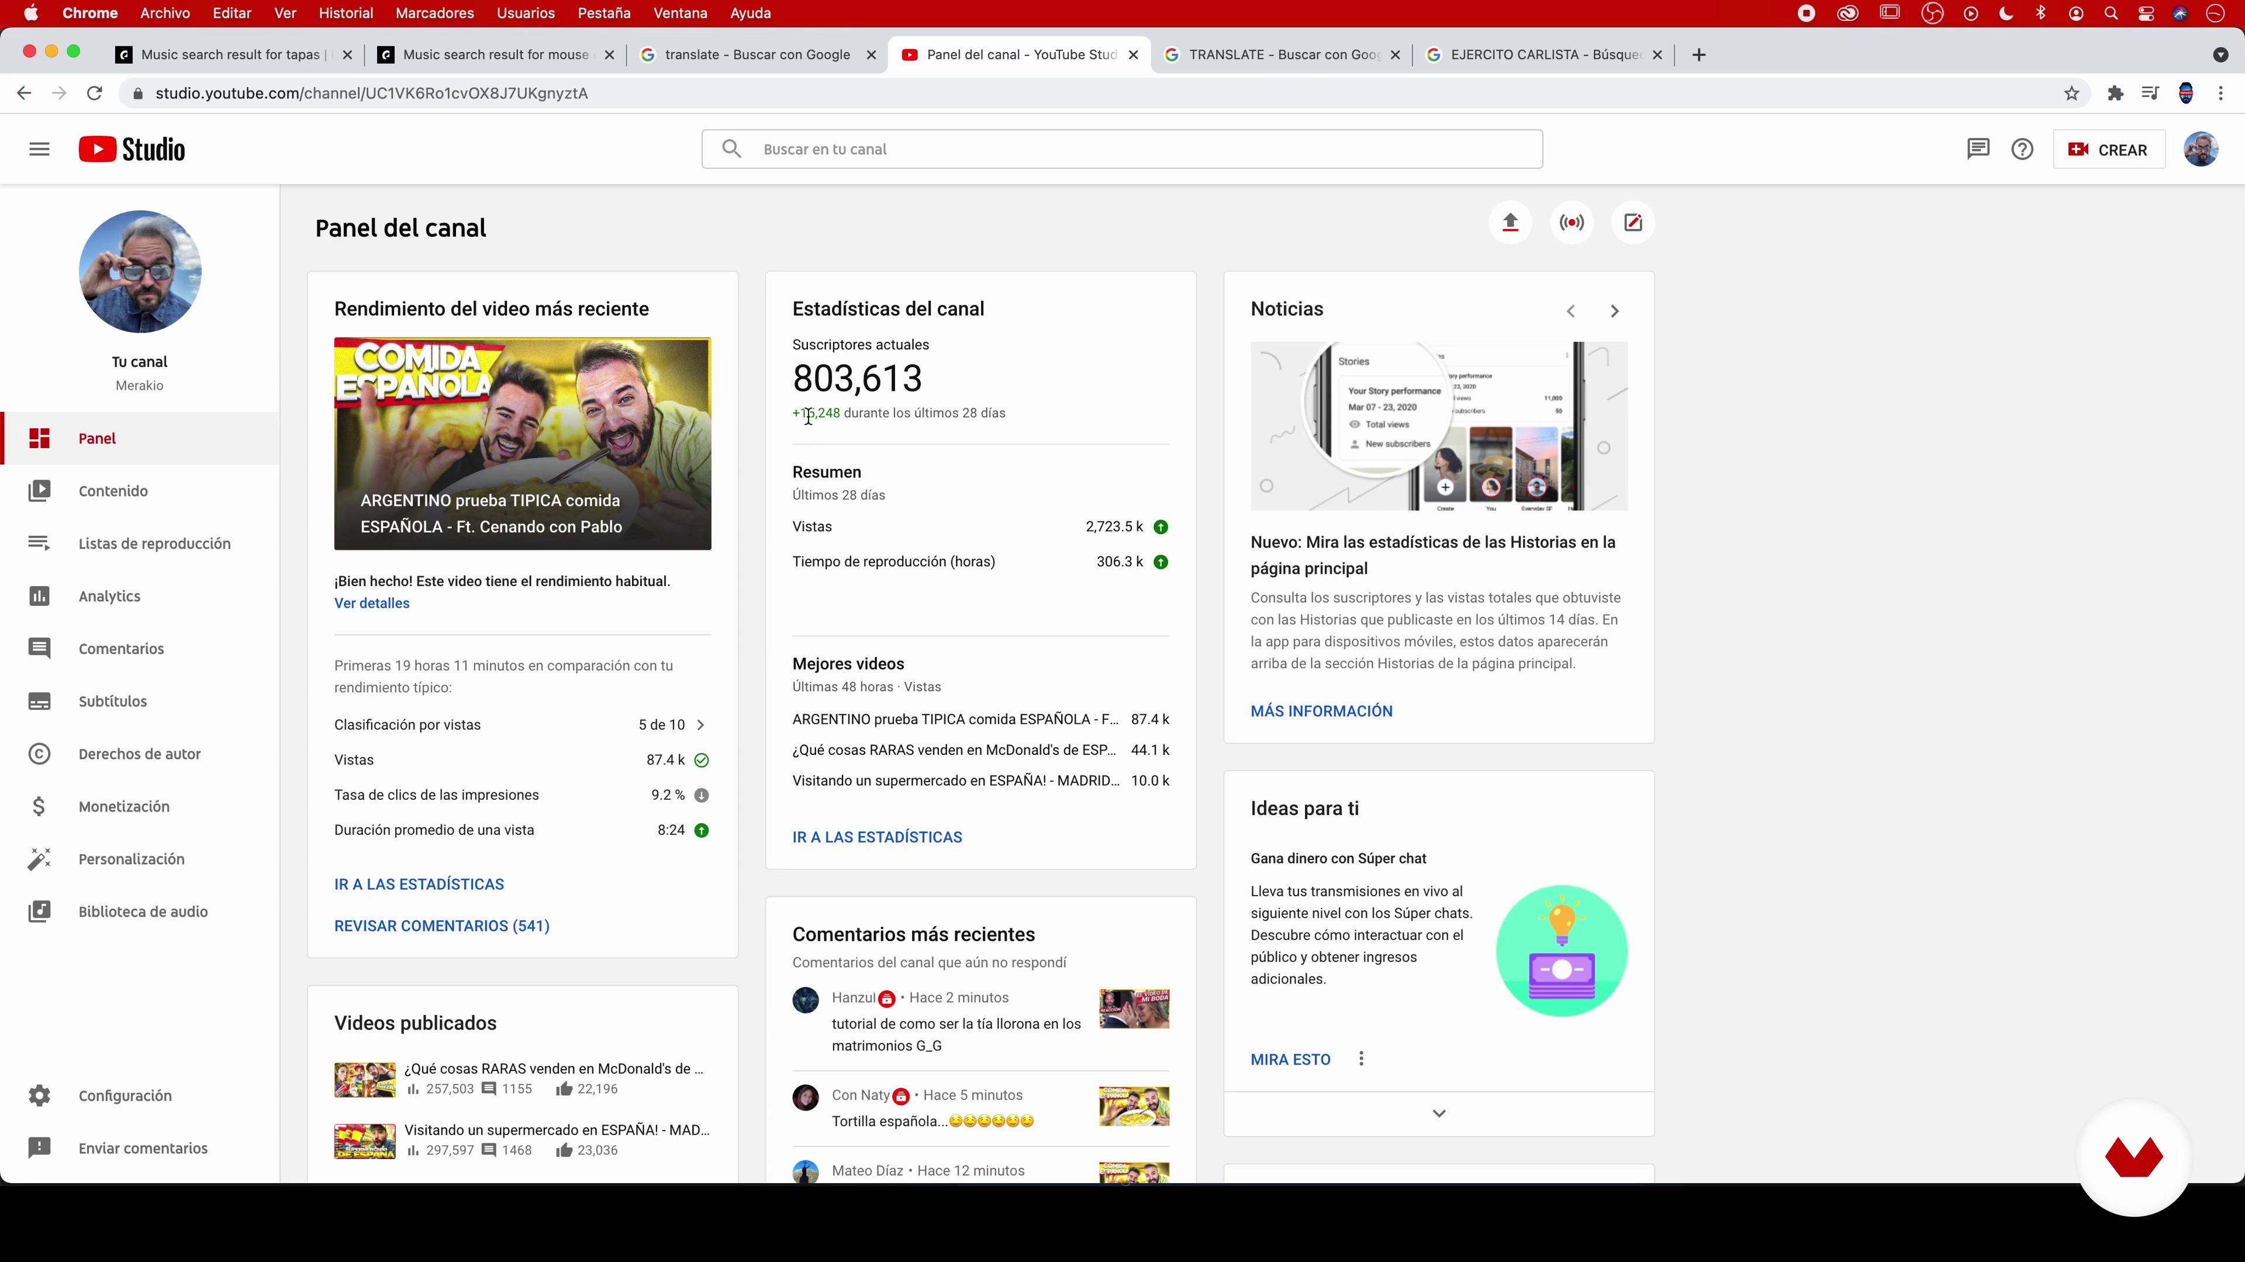Open Chrome extensions puzzle icon
The image size is (2245, 1262).
coord(2115,93)
